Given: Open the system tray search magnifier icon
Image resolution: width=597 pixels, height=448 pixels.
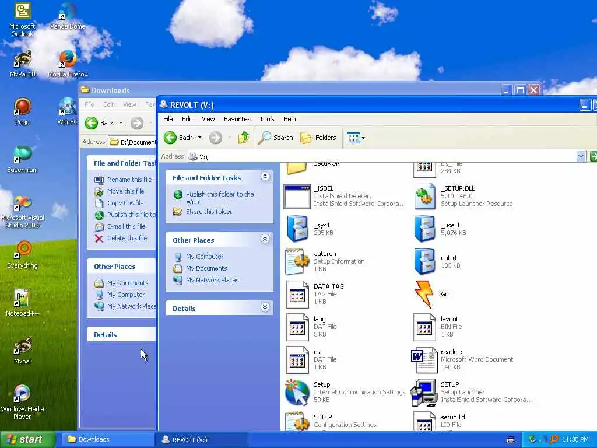Looking at the screenshot, I should click(554, 439).
